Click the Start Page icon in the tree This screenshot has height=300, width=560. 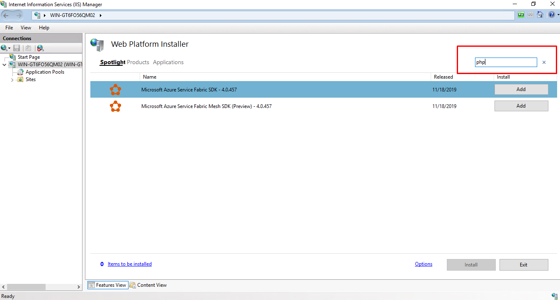point(12,57)
